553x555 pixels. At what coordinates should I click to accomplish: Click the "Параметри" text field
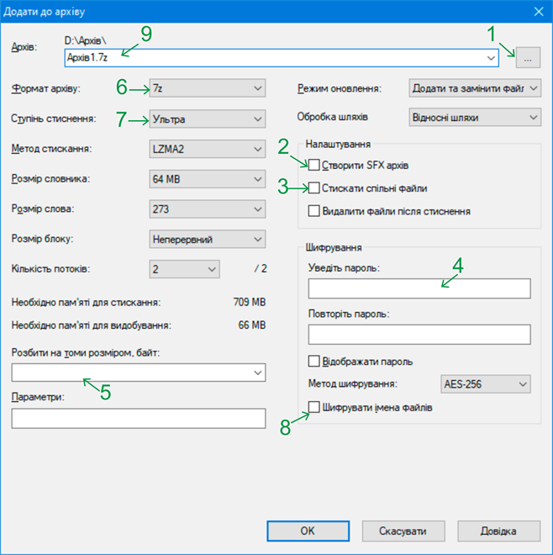click(x=139, y=418)
